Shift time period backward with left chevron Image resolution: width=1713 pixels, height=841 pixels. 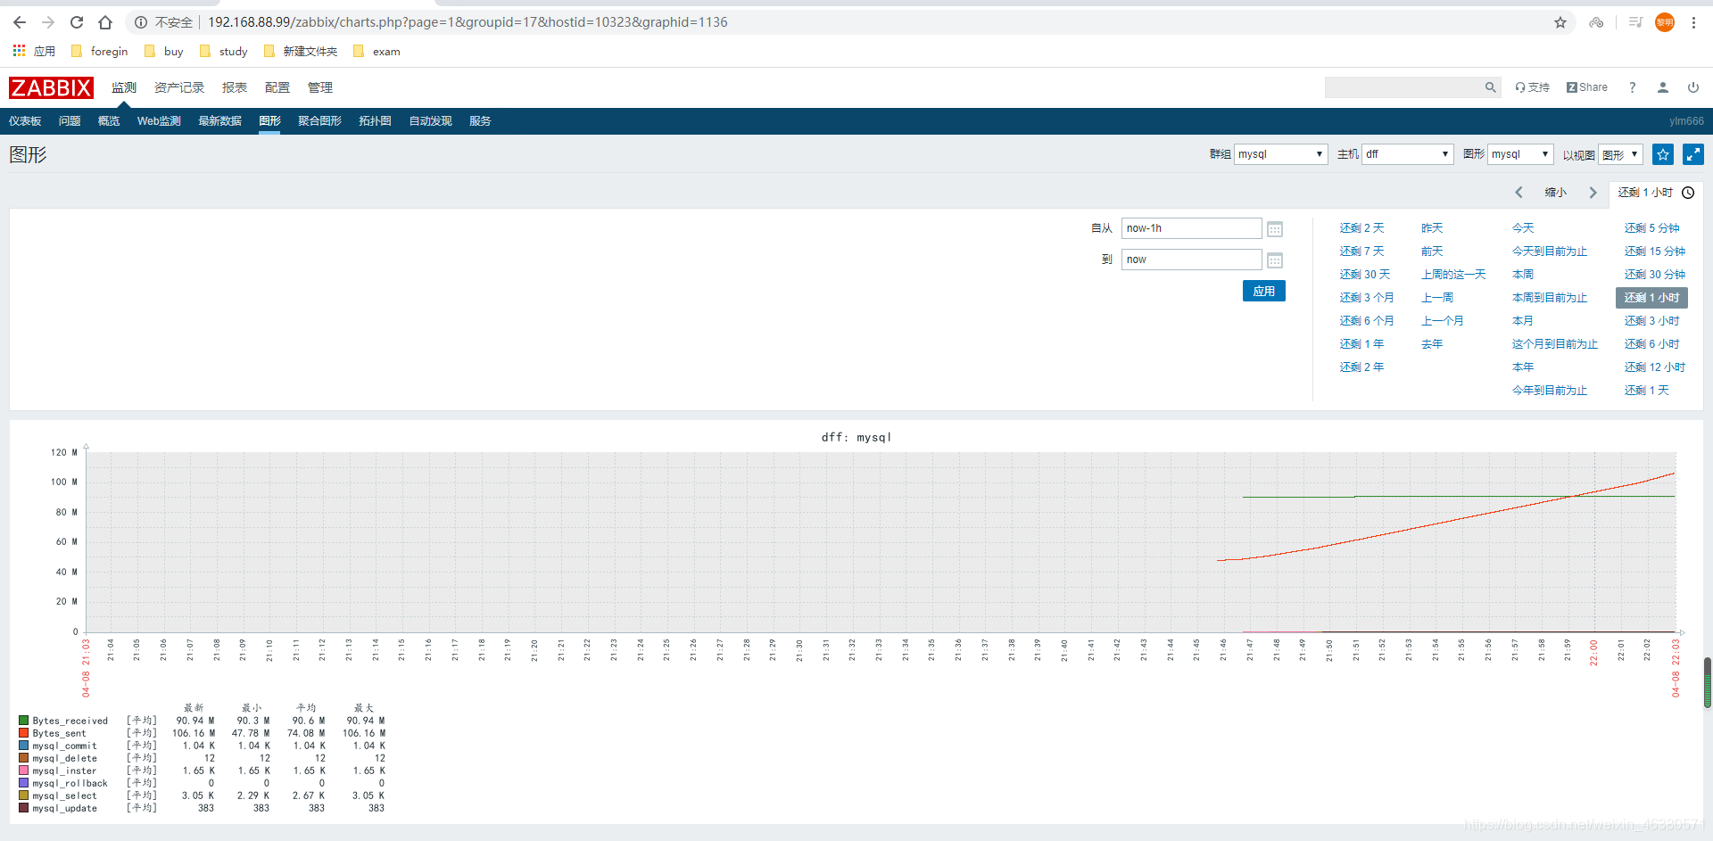tap(1519, 193)
